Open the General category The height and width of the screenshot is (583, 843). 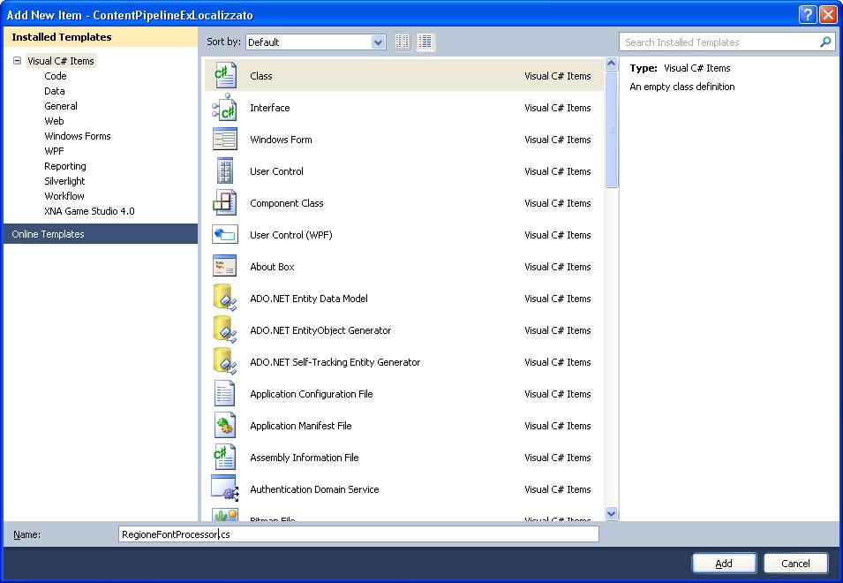(61, 106)
